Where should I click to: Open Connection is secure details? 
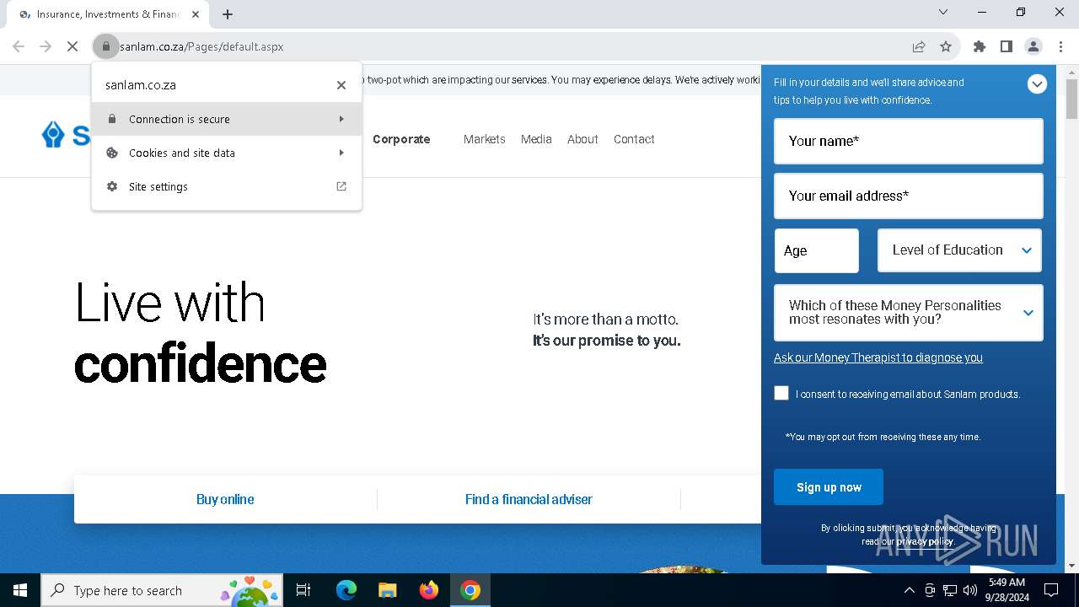[x=227, y=119]
